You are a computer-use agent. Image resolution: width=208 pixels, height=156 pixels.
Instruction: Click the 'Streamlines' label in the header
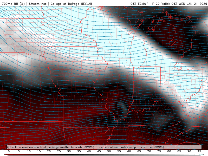[x=38, y=4]
